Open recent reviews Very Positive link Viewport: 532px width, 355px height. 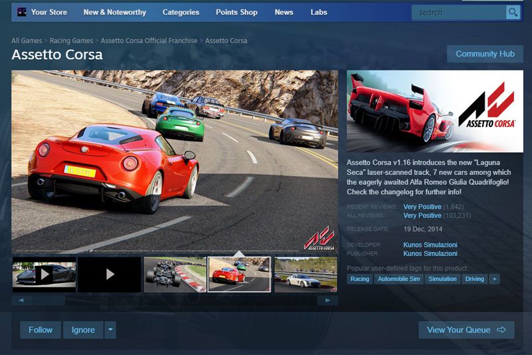(422, 207)
